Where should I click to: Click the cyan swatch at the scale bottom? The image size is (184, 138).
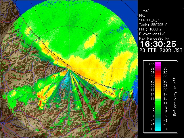point(158,129)
